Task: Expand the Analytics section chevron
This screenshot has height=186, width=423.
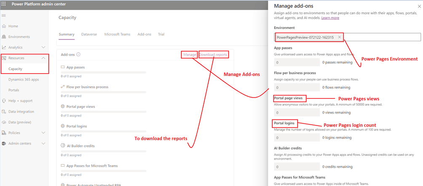Action: (43, 48)
